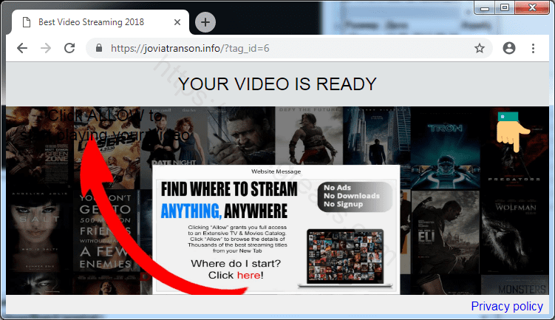Reload the current page
The image size is (555, 320).
pos(69,48)
